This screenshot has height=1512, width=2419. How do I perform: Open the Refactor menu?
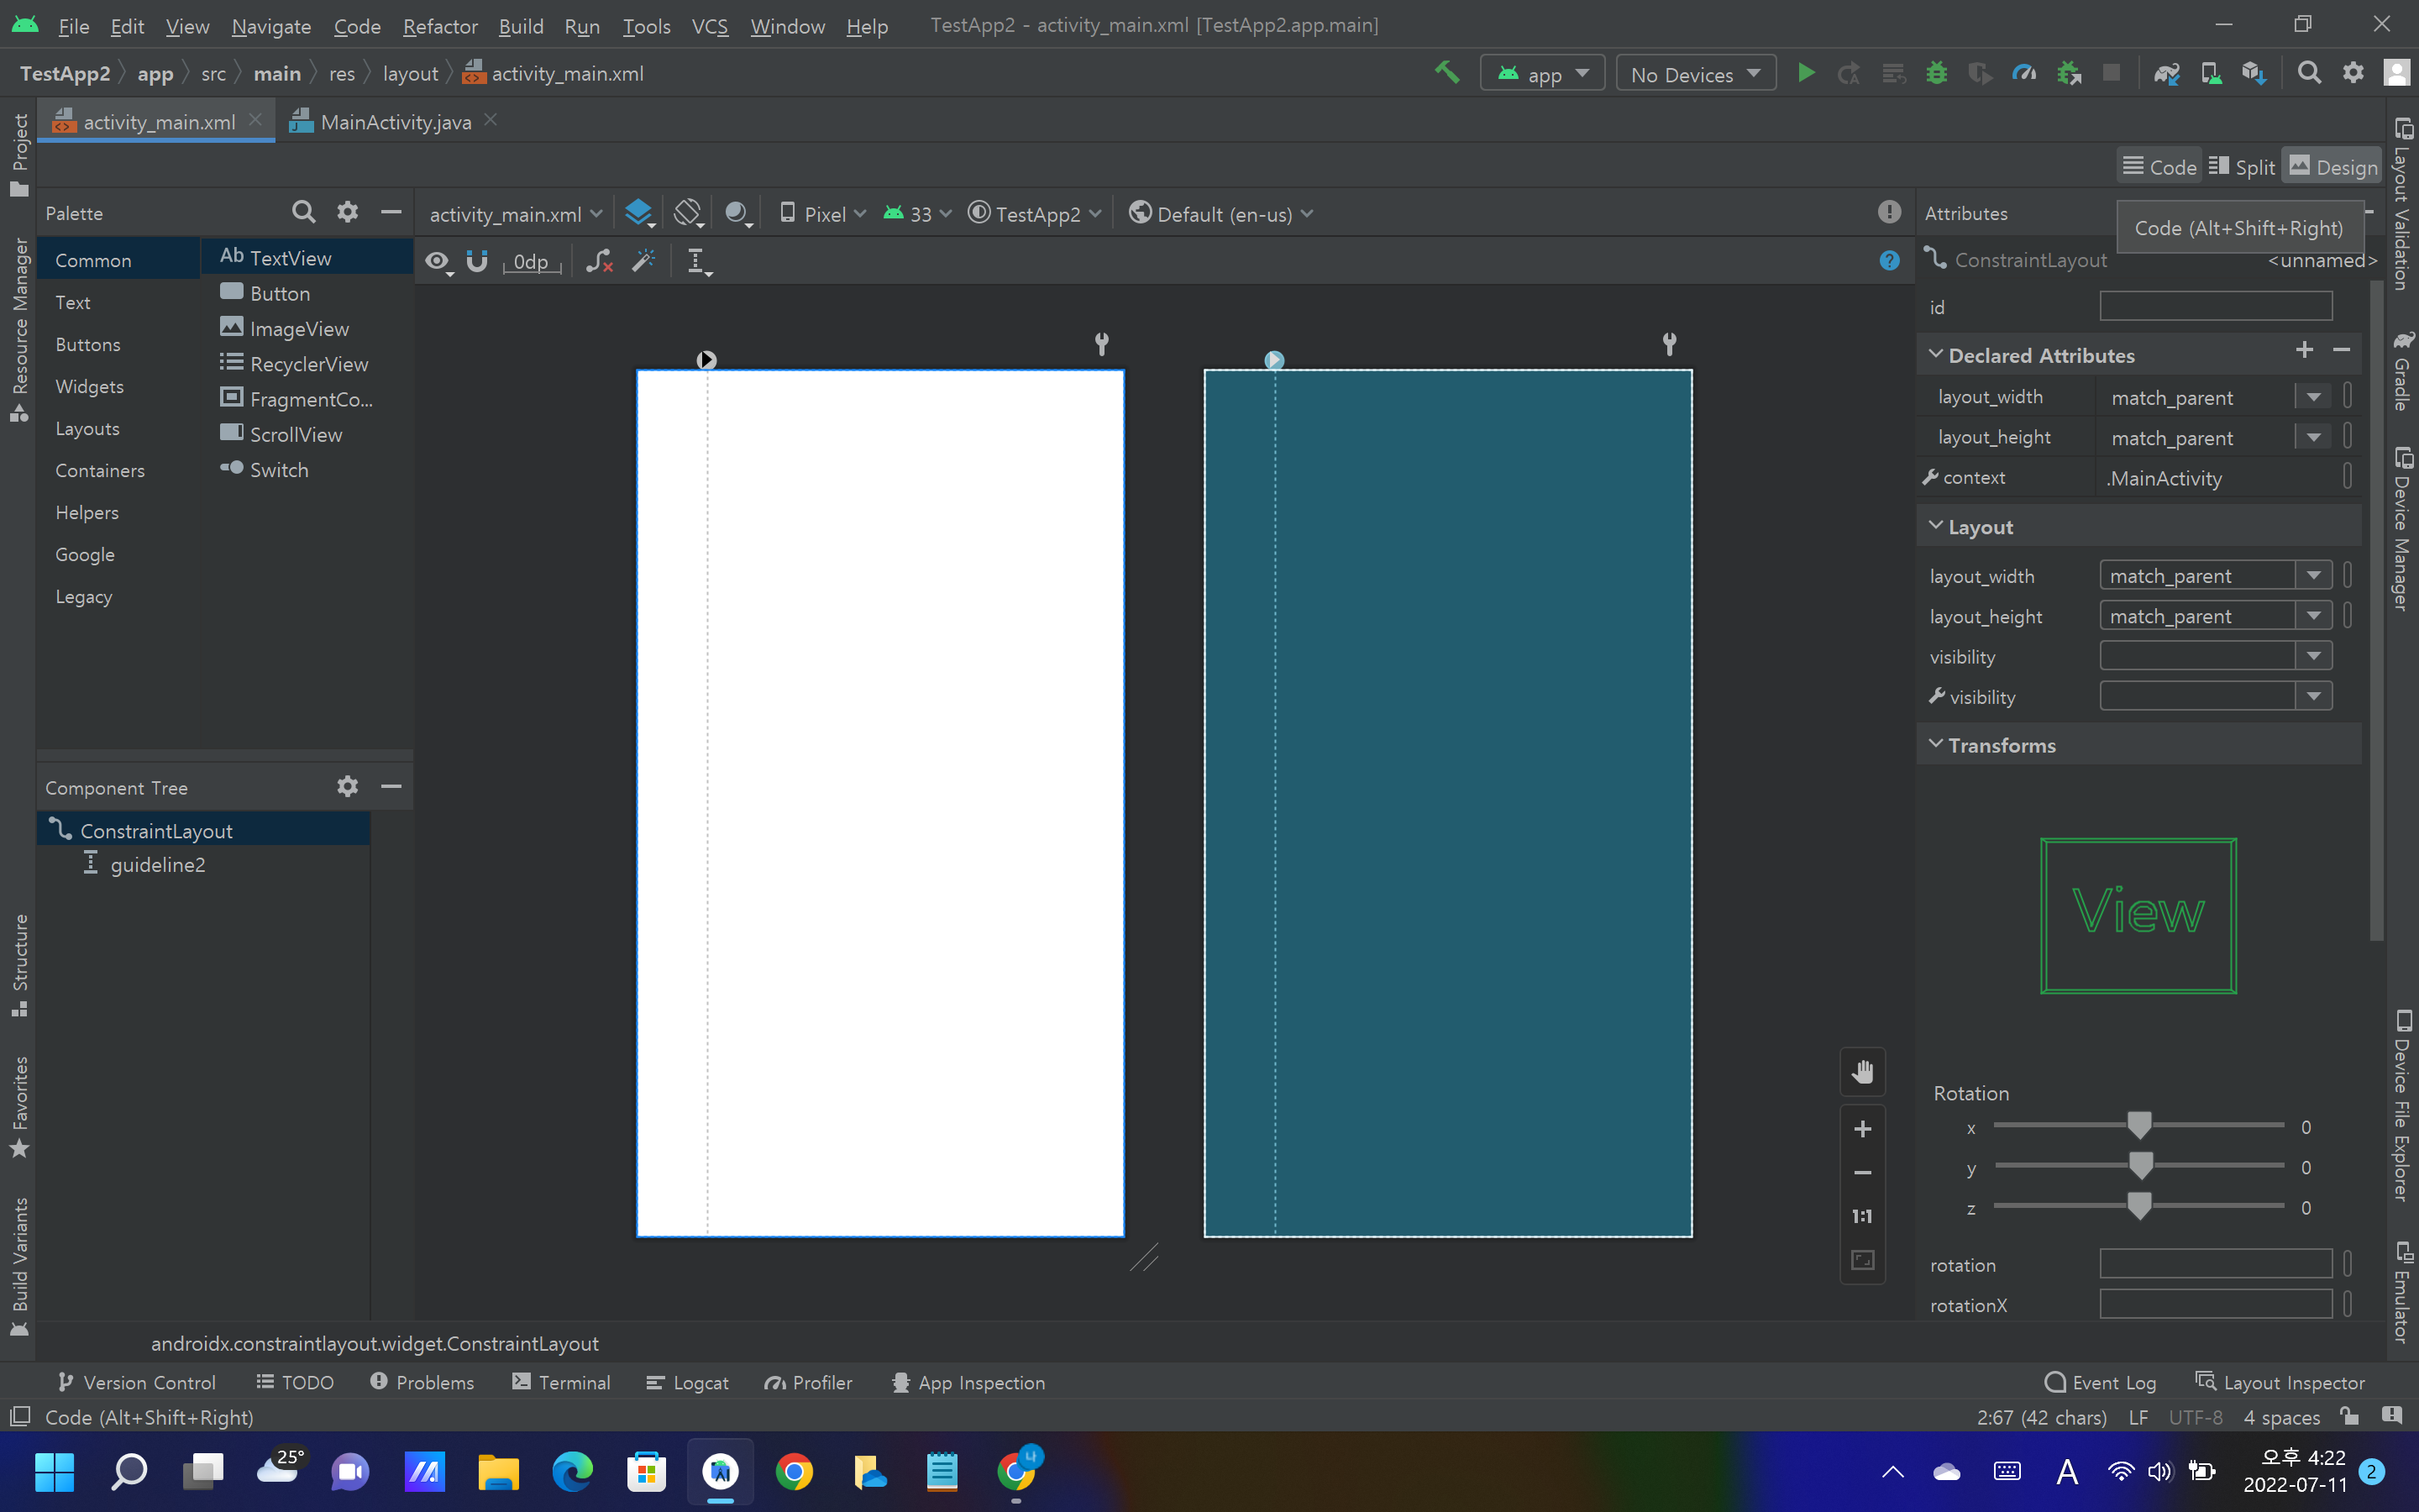[x=440, y=26]
